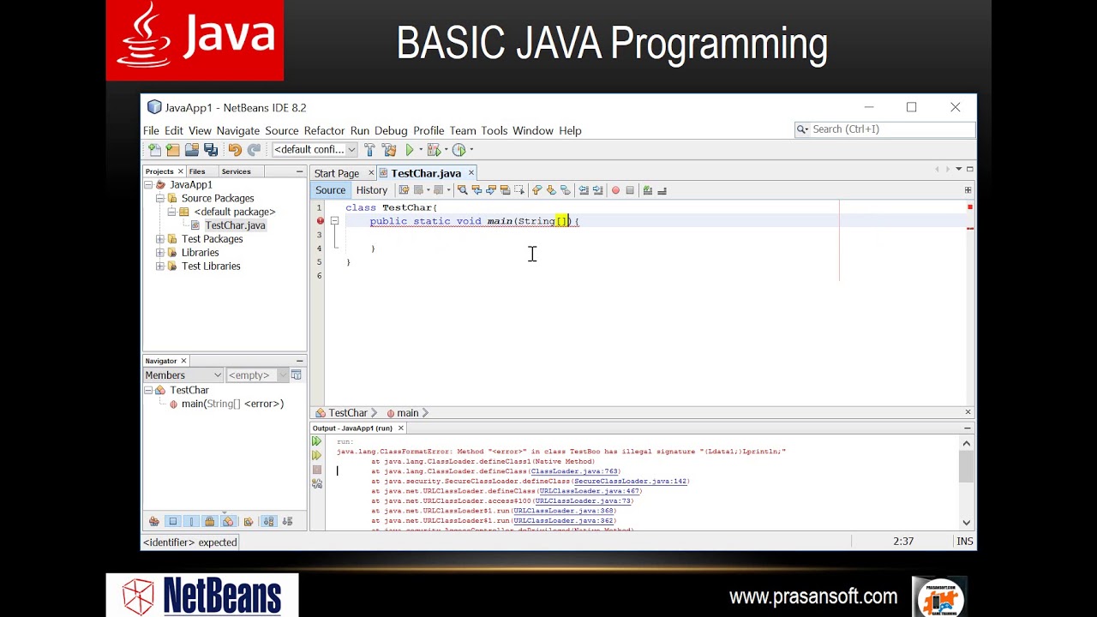Click the Shift Line Left icon

coord(584,190)
